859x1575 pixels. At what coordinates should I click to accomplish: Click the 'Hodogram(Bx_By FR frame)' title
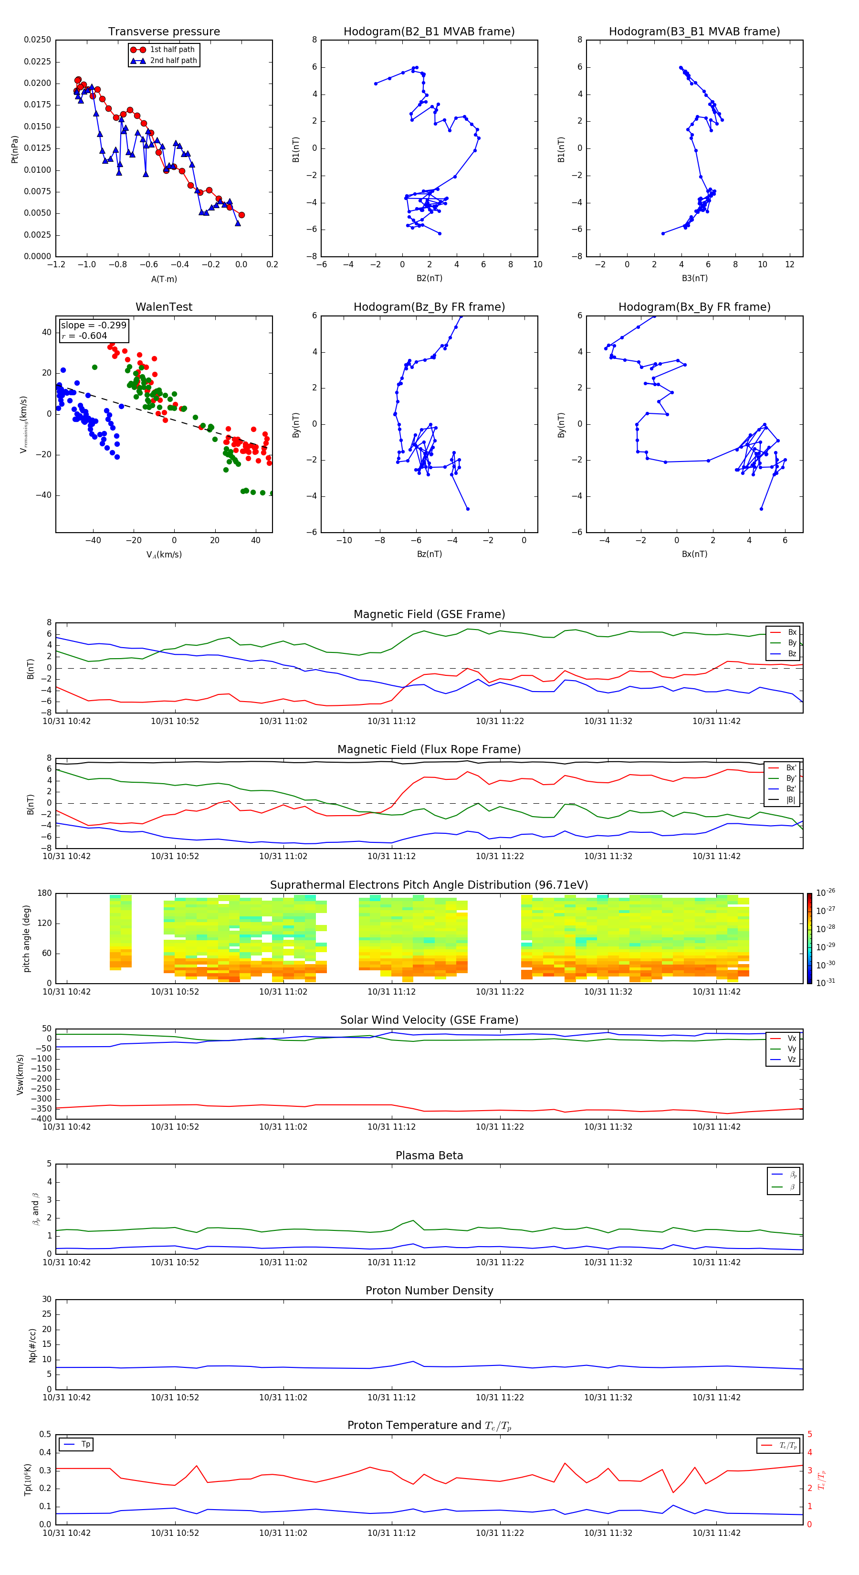(694, 307)
